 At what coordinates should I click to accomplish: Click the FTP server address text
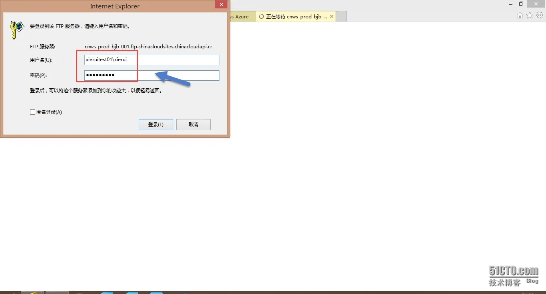click(x=148, y=47)
